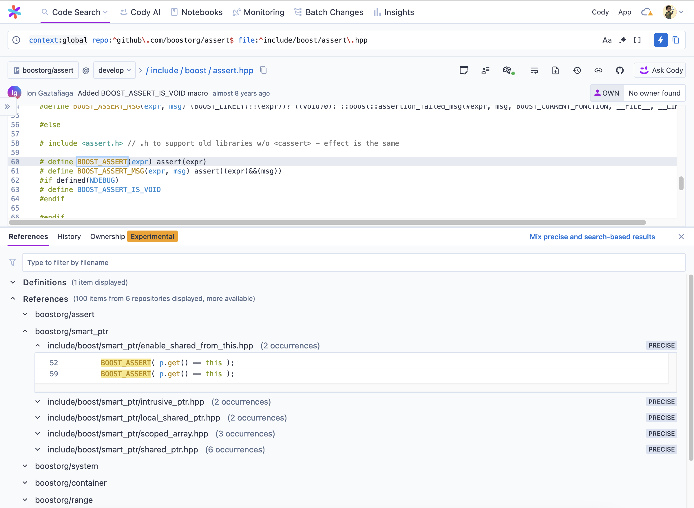694x508 pixels.
Task: Close the references panel
Action: (681, 236)
